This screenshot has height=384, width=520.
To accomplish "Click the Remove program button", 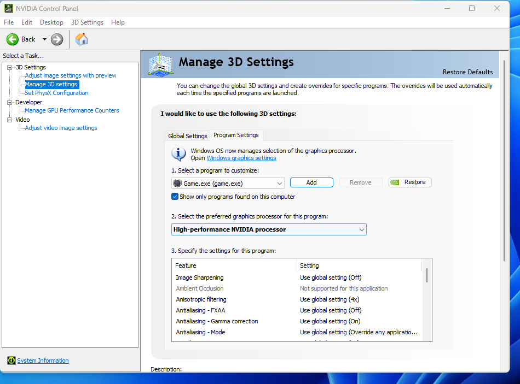I will [x=361, y=182].
